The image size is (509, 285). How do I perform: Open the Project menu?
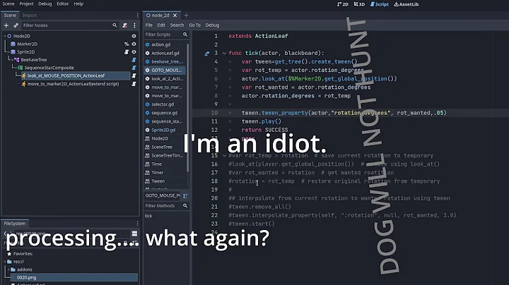coord(26,4)
